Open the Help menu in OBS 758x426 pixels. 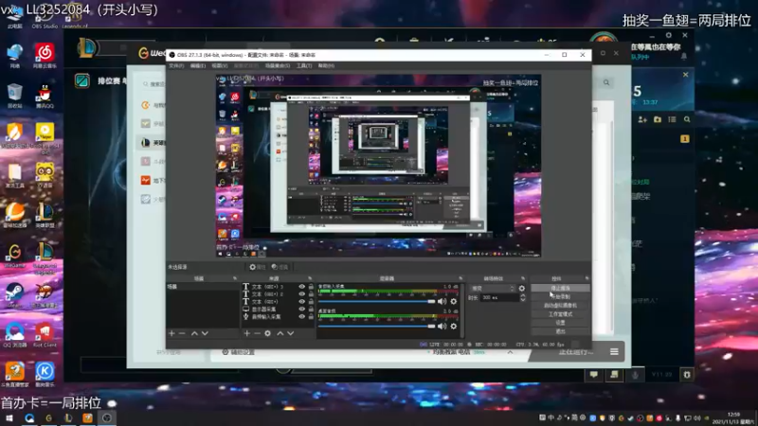point(326,65)
